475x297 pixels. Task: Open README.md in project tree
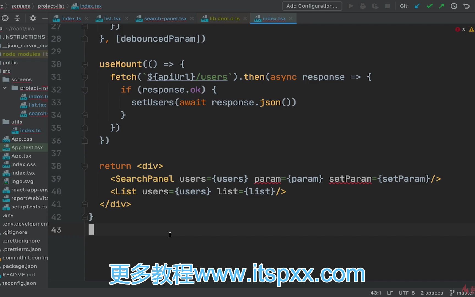click(x=18, y=275)
